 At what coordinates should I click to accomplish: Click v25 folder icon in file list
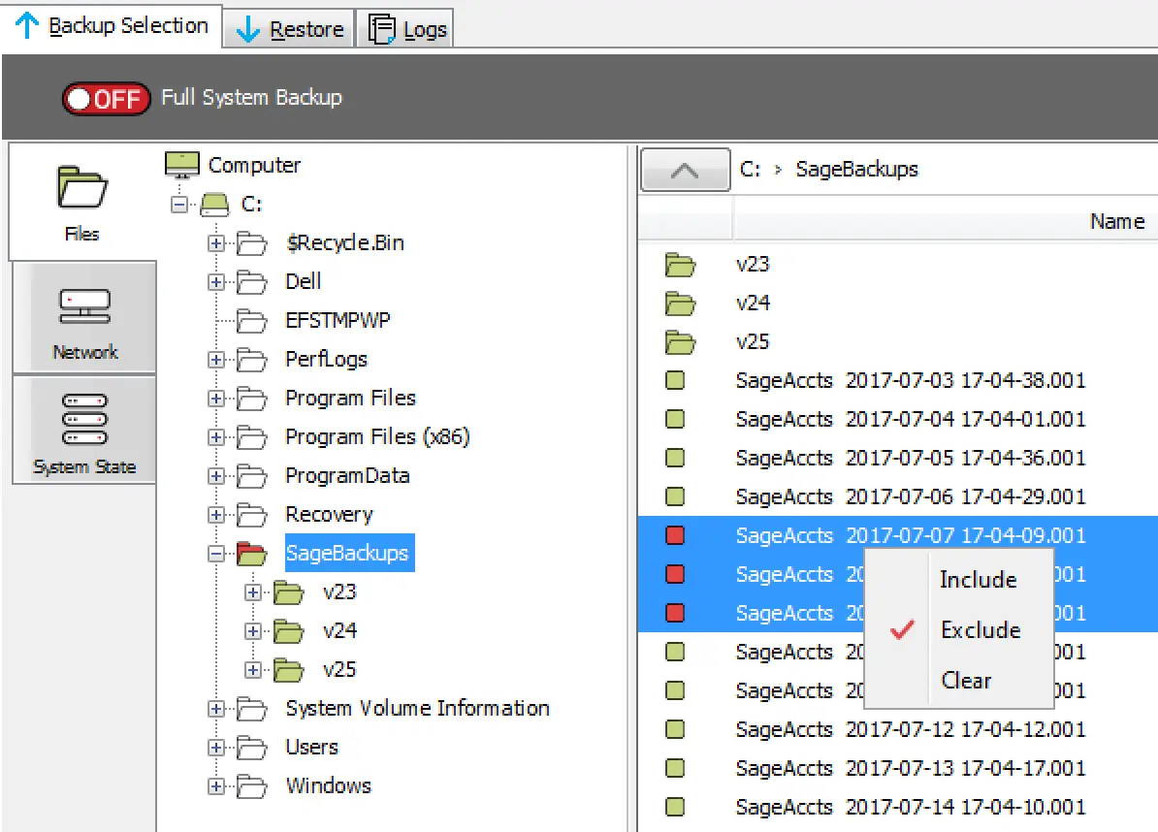click(680, 341)
